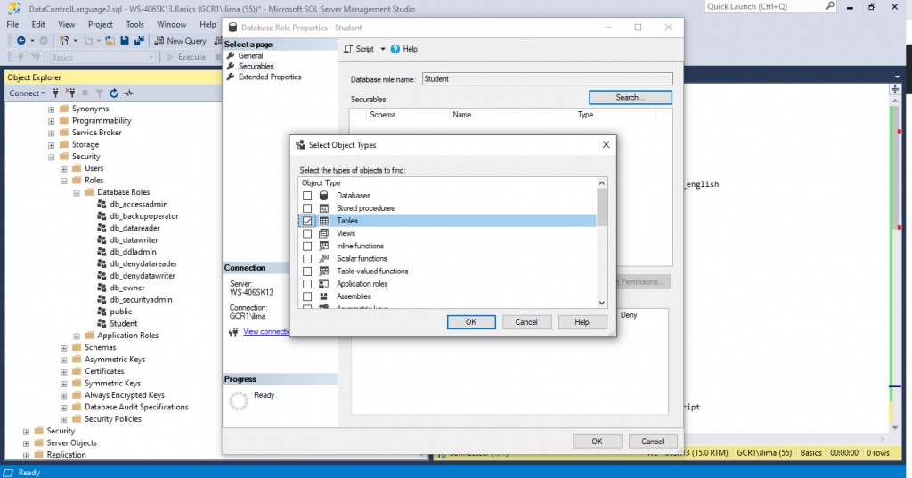Open the Edit menu
The image size is (912, 478).
pos(37,24)
